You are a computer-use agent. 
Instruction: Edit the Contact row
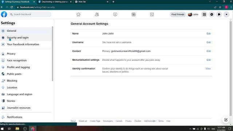pos(209,51)
